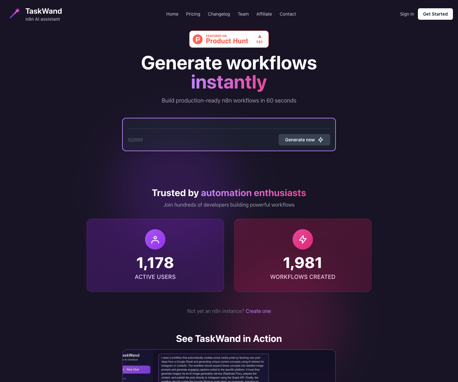This screenshot has height=382, width=458.
Task: Navigate to the Affiliate page
Action: click(x=264, y=14)
